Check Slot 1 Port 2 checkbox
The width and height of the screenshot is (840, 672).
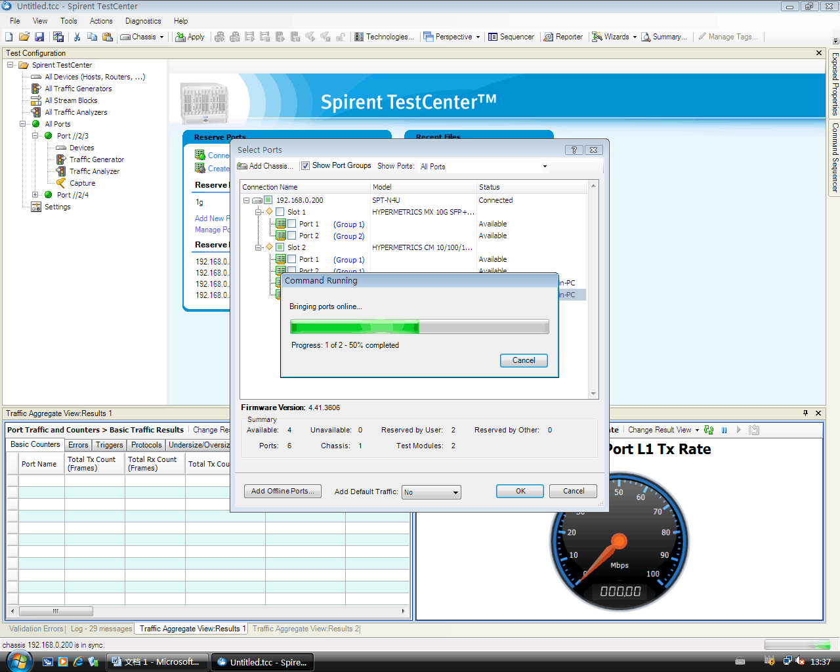pos(291,236)
